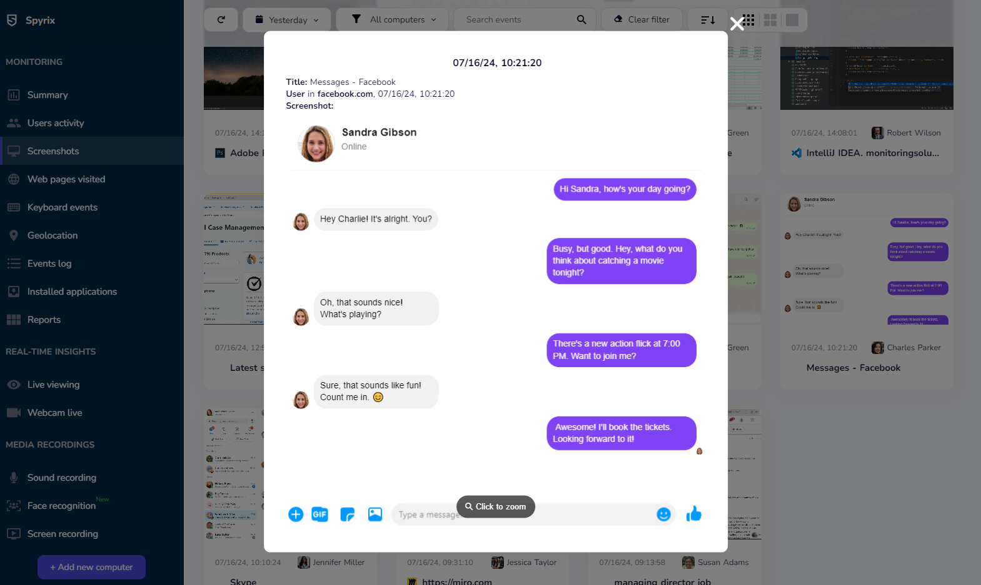Click the GIF icon in message bar
981x585 pixels.
click(x=320, y=514)
